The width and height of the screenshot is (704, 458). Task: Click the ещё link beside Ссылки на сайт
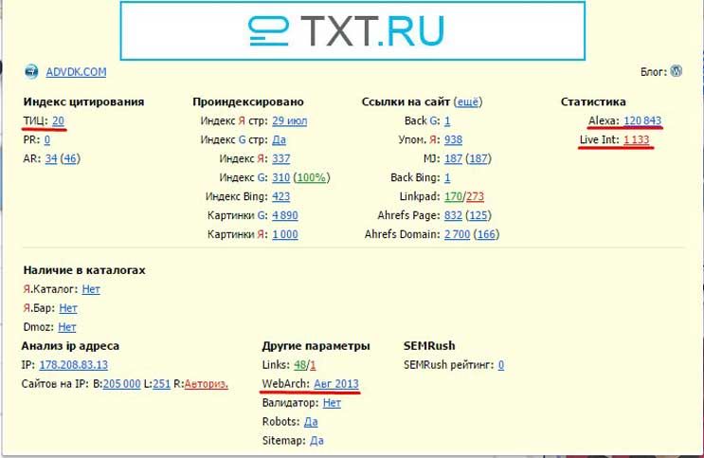(x=468, y=102)
